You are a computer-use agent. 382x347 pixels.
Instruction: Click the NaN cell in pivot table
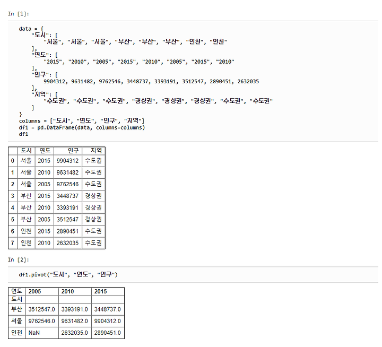point(42,333)
